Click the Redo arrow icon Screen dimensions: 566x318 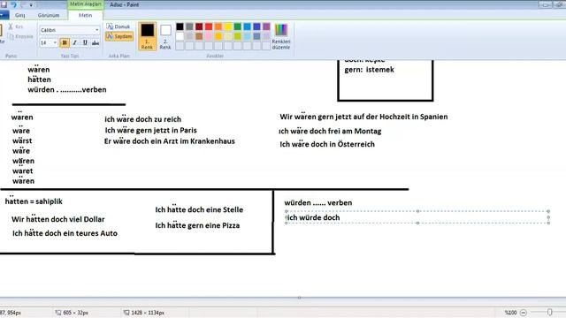pyautogui.click(x=23, y=4)
